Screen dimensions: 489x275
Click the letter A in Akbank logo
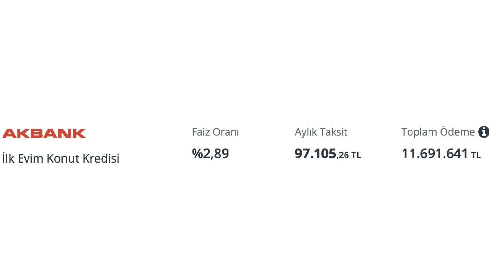pyautogui.click(x=9, y=133)
